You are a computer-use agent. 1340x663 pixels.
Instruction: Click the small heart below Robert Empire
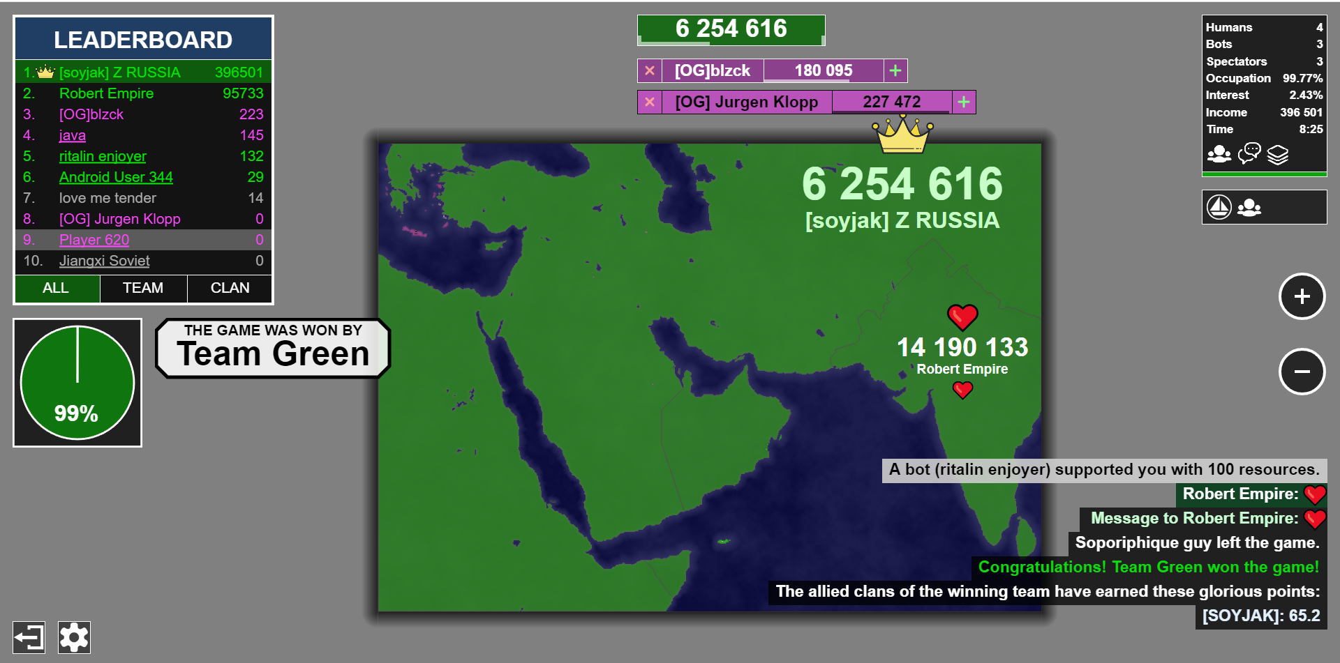[x=962, y=390]
